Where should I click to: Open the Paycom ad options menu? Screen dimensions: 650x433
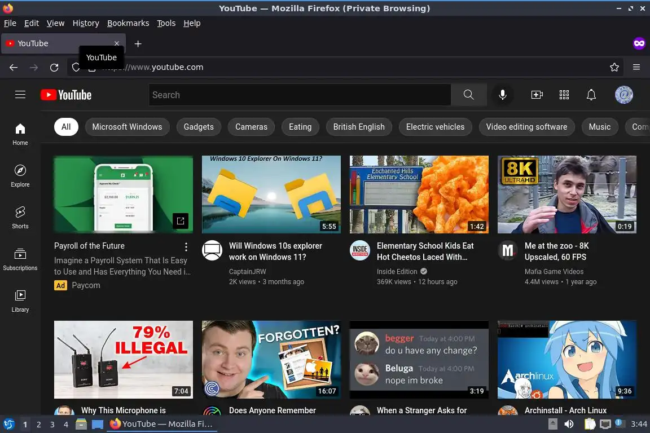(x=186, y=247)
